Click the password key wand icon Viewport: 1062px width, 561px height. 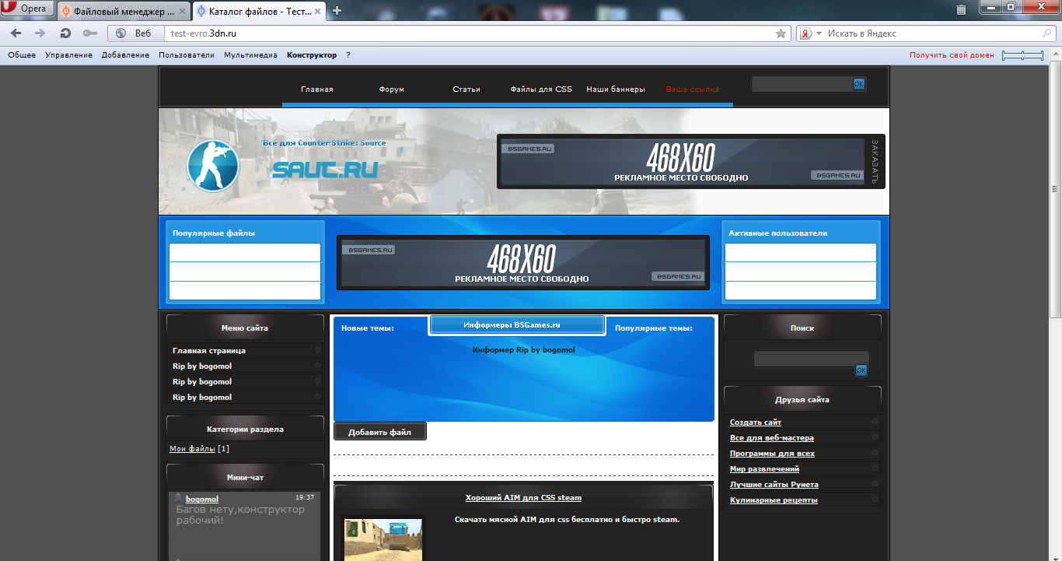(x=90, y=33)
